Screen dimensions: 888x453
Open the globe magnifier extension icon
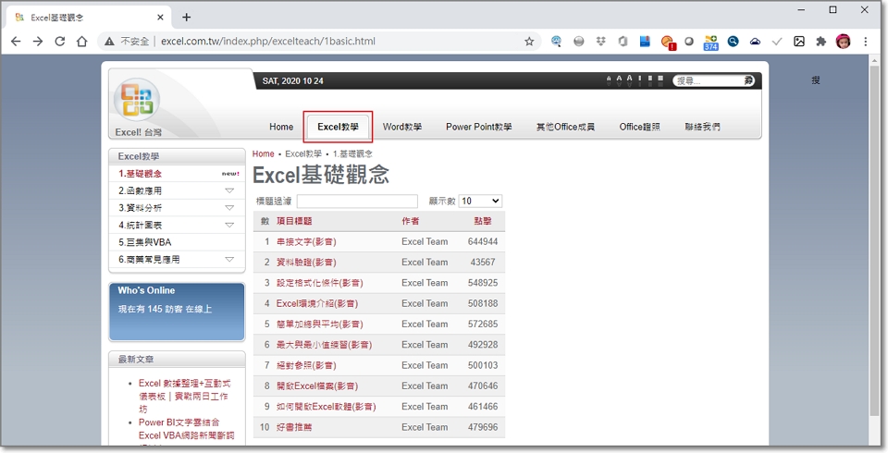pyautogui.click(x=556, y=42)
